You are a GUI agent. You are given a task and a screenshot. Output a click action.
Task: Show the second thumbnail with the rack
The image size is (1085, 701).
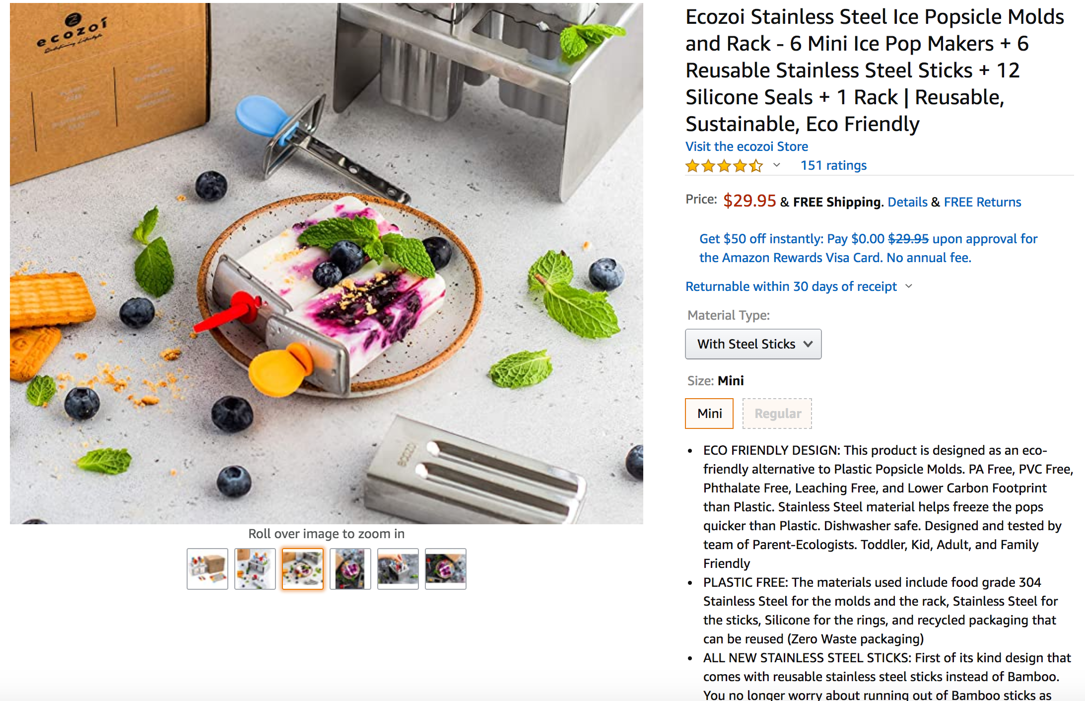[255, 569]
